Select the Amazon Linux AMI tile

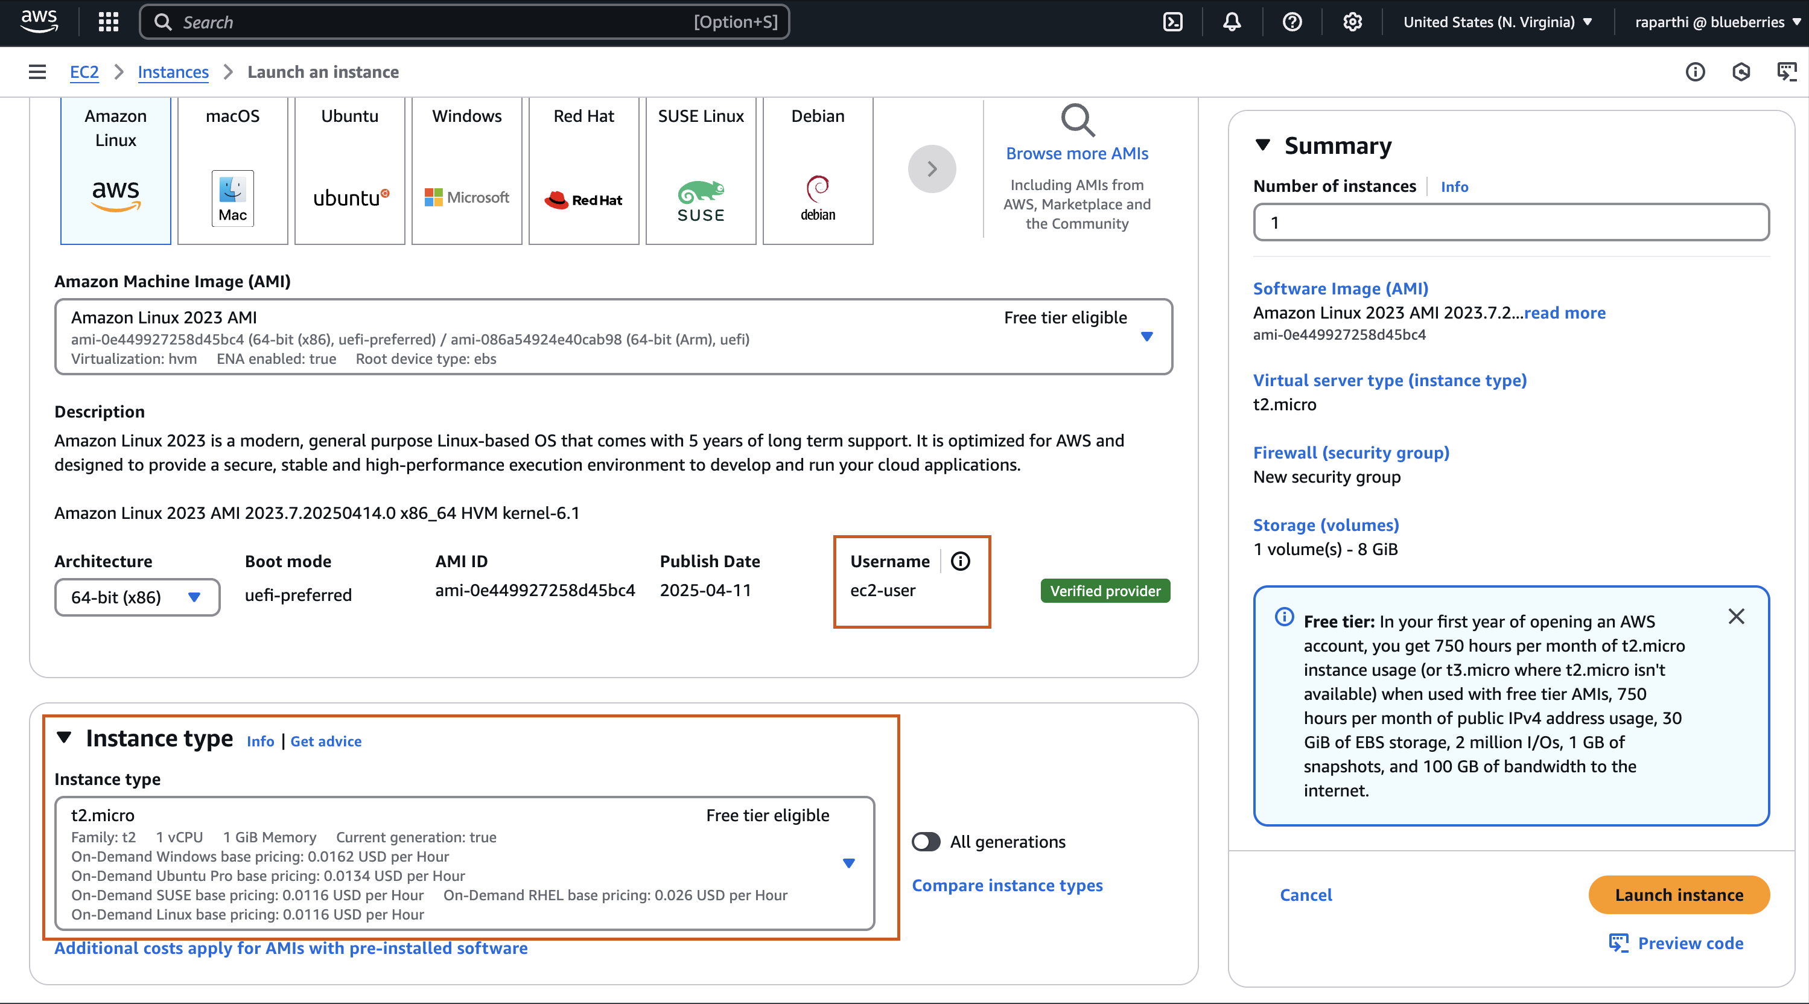pos(116,171)
